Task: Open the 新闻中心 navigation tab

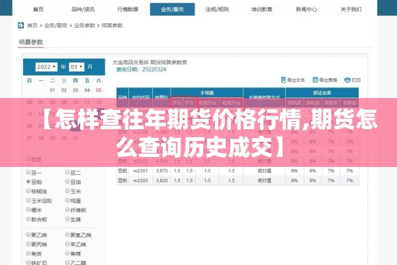Action: pyautogui.click(x=306, y=9)
